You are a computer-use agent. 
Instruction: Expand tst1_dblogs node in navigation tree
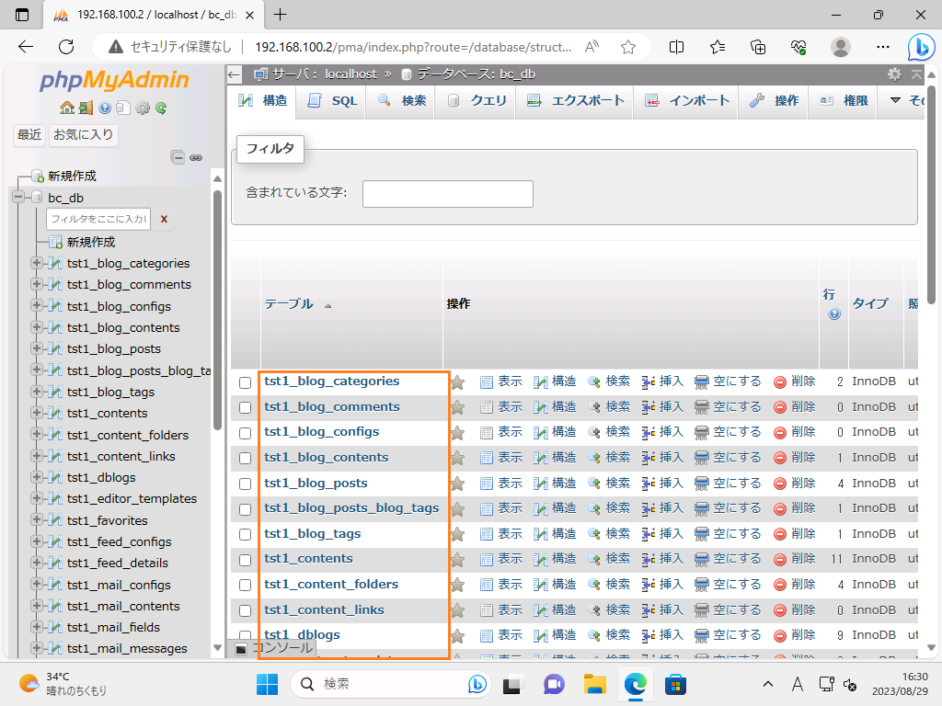point(37,477)
